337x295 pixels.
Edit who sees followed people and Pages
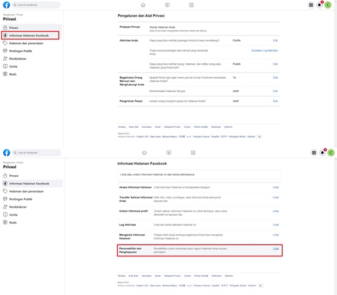[x=276, y=64]
